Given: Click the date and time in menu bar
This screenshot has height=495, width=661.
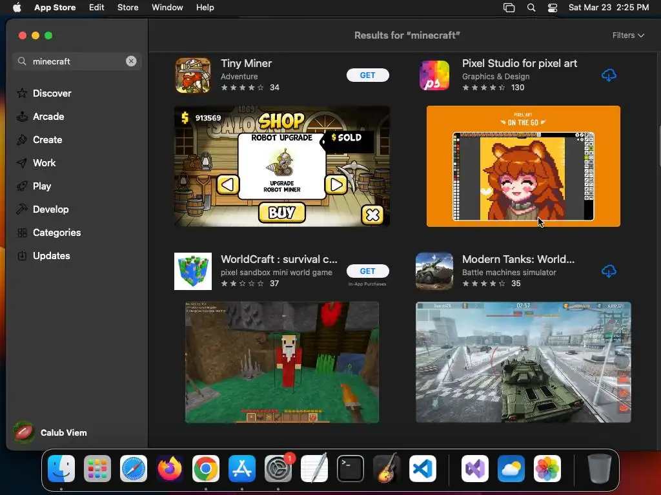Looking at the screenshot, I should point(609,7).
